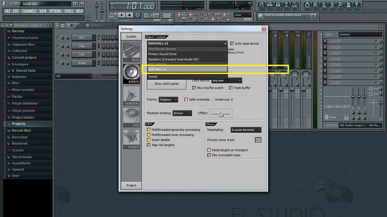Click the play transport button
The width and height of the screenshot is (387, 217).
point(121,15)
